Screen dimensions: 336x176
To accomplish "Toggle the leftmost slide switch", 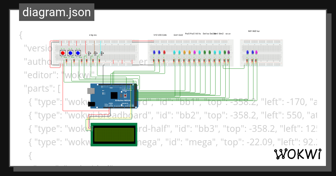I will 89,53.
